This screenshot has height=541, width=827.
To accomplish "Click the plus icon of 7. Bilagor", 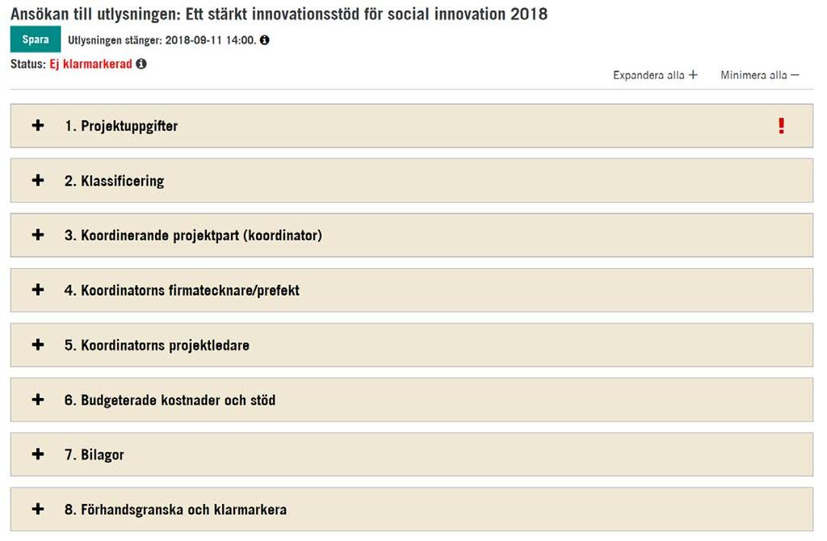I will coord(38,454).
